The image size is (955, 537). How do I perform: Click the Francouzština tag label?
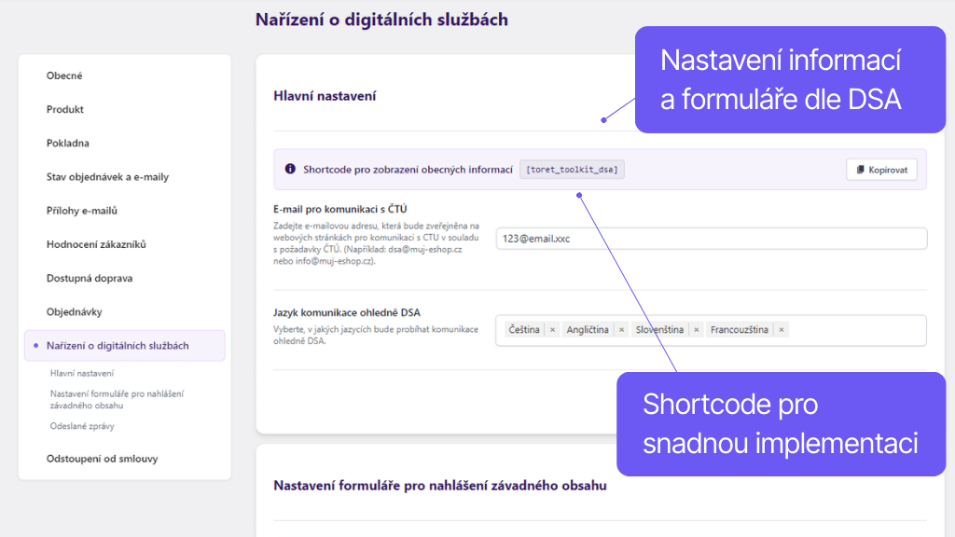[739, 330]
